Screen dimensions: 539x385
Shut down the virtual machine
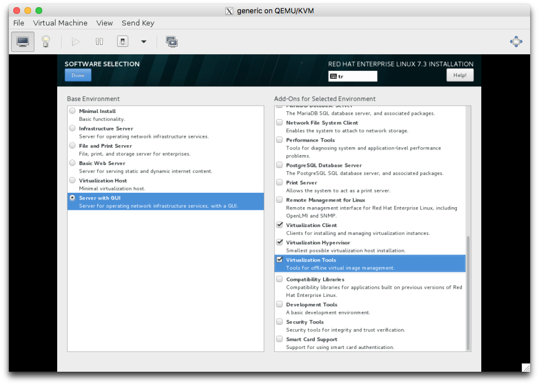(x=123, y=42)
